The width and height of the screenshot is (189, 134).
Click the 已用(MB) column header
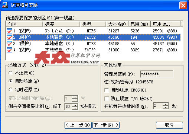coord(140,24)
